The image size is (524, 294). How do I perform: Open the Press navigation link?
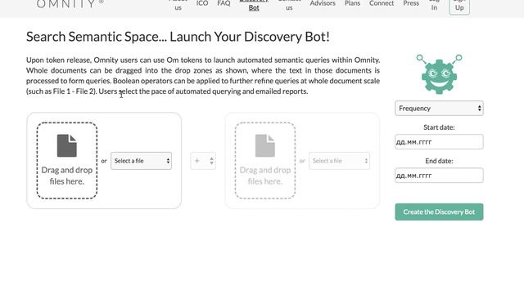[x=411, y=3]
